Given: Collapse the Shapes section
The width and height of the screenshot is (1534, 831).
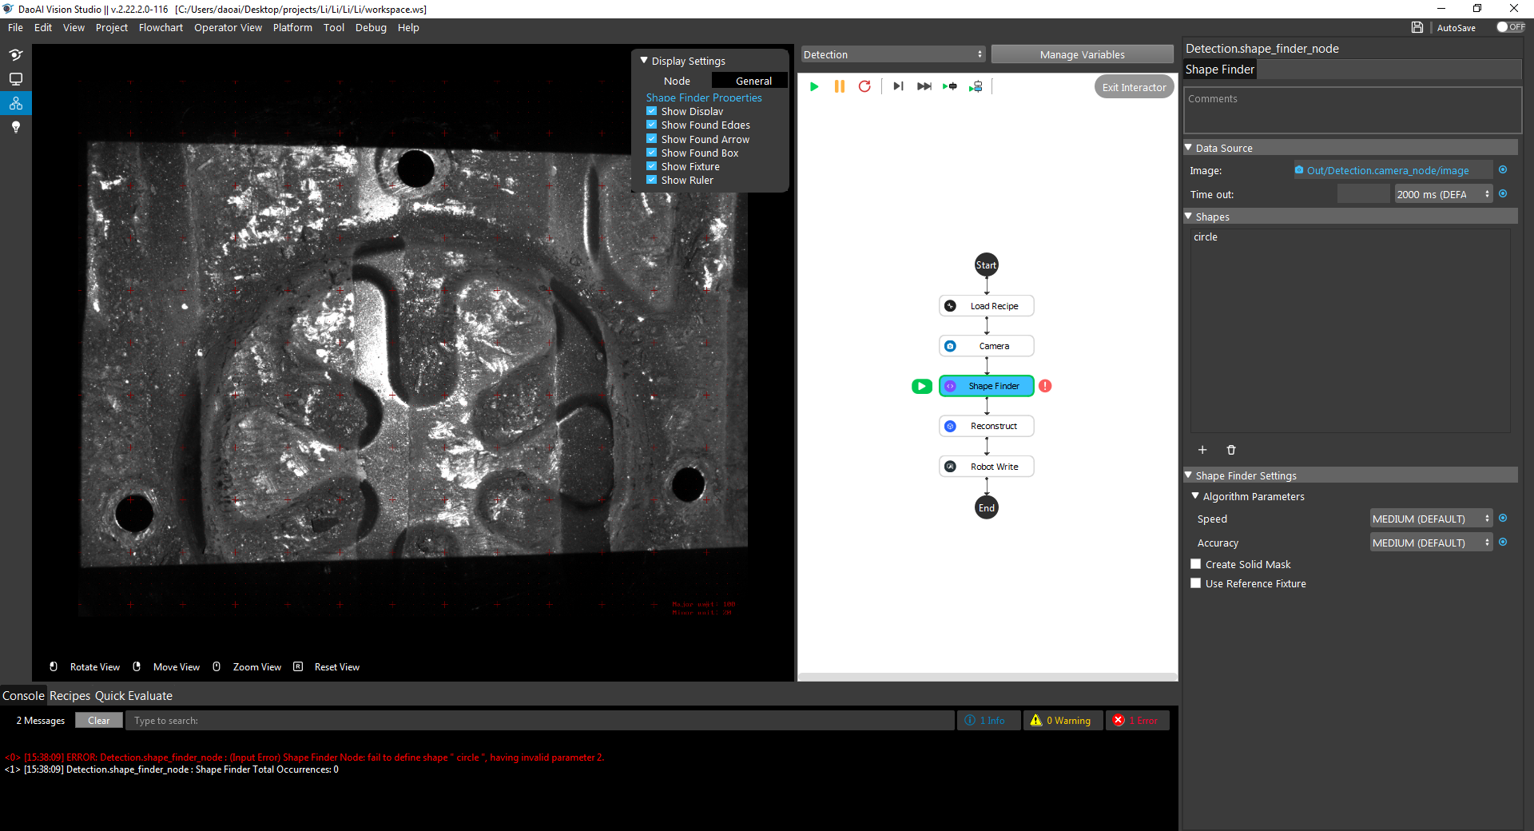Looking at the screenshot, I should [1188, 217].
